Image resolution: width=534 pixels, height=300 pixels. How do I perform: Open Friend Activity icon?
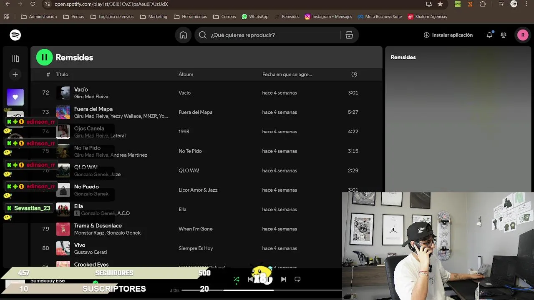click(504, 35)
